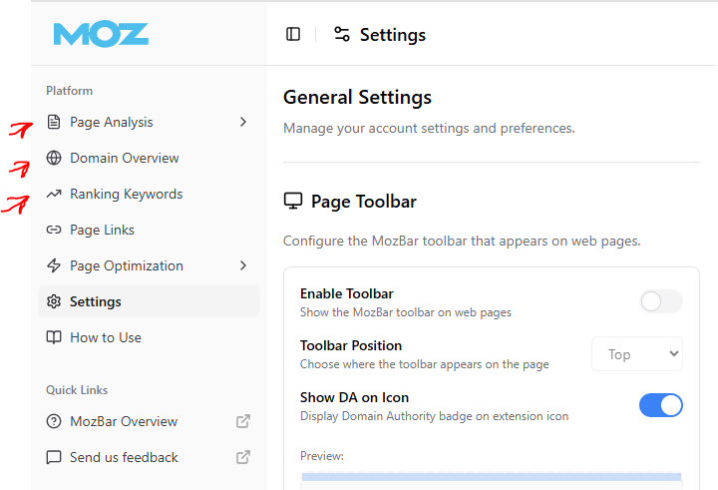718x490 pixels.
Task: Collapse the sidebar using the panel icon
Action: pos(293,34)
